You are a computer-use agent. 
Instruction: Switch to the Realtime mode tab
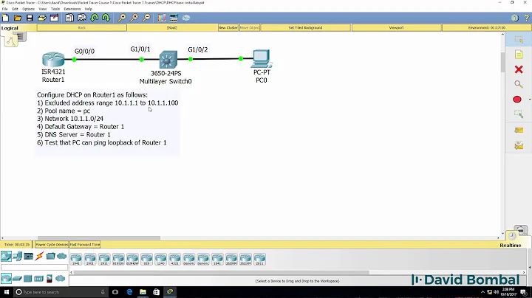[511, 245]
